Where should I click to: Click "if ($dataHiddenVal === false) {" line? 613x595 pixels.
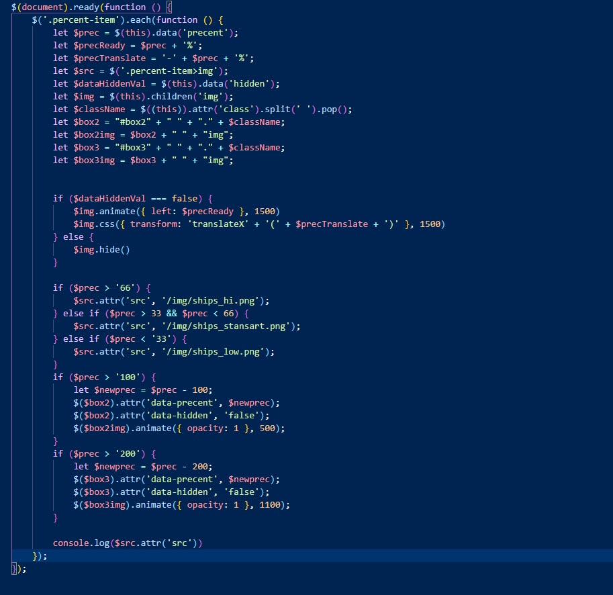tap(133, 199)
